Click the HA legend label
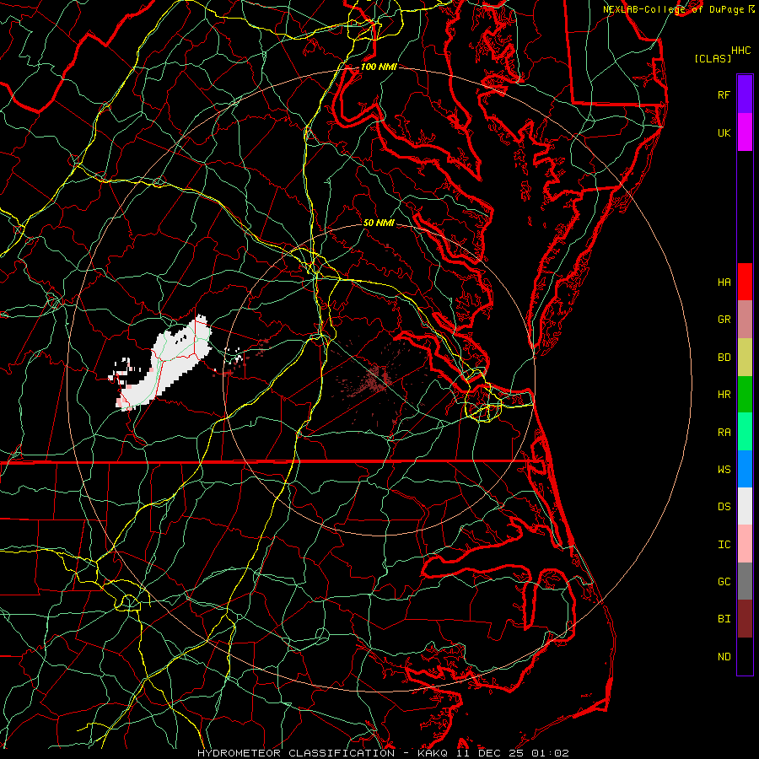 click(x=724, y=283)
